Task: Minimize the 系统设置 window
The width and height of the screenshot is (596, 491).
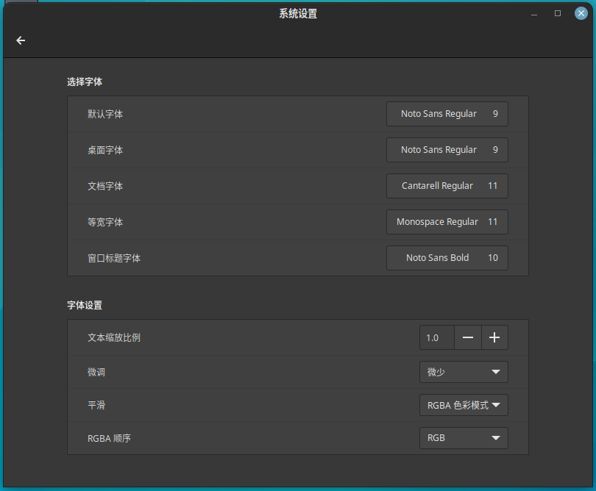Action: click(x=534, y=13)
